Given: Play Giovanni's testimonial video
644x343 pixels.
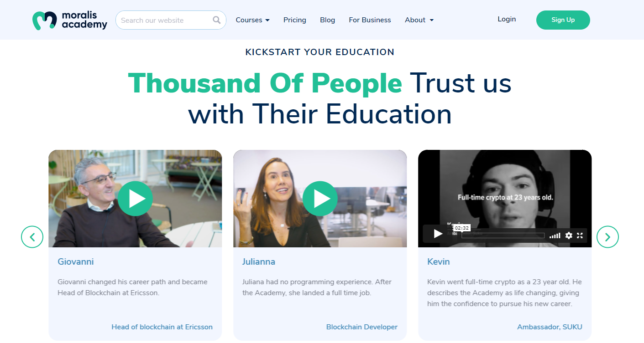Looking at the screenshot, I should pos(135,199).
